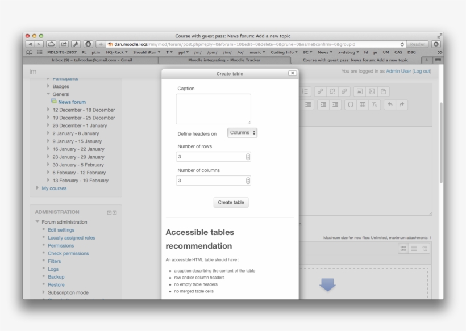Click inside the Caption text area
This screenshot has width=466, height=331.
coord(213,109)
